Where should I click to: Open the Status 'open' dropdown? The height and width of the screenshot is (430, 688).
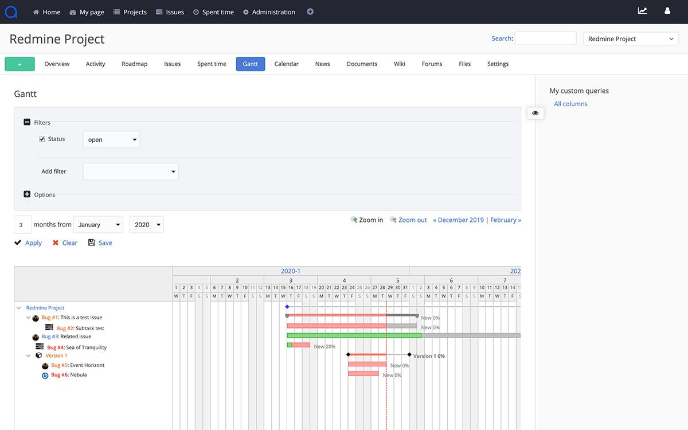pos(112,139)
